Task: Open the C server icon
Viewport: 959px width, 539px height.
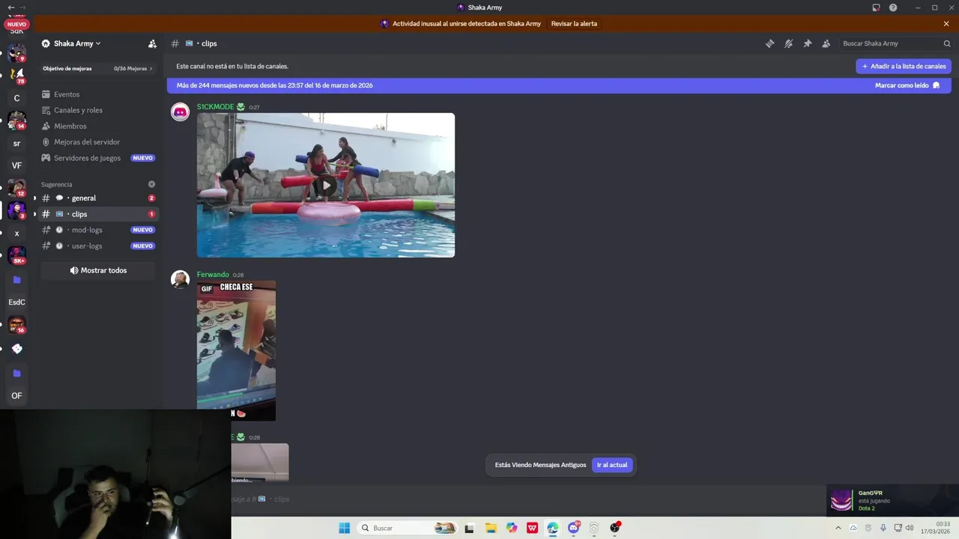Action: tap(16, 98)
